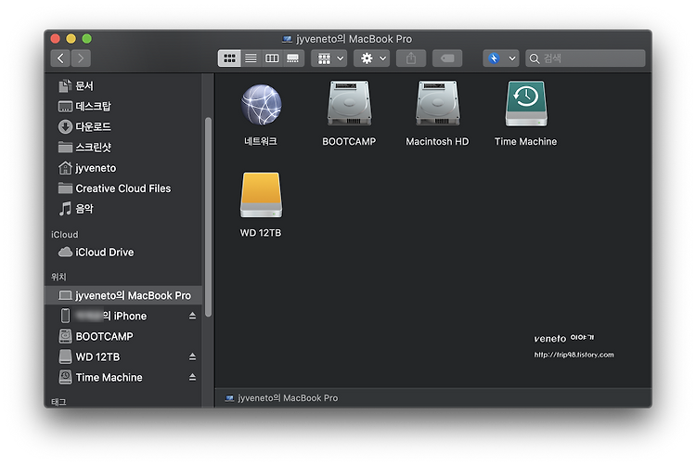This screenshot has width=696, height=466.
Task: Switch to icon view
Action: coord(229,58)
